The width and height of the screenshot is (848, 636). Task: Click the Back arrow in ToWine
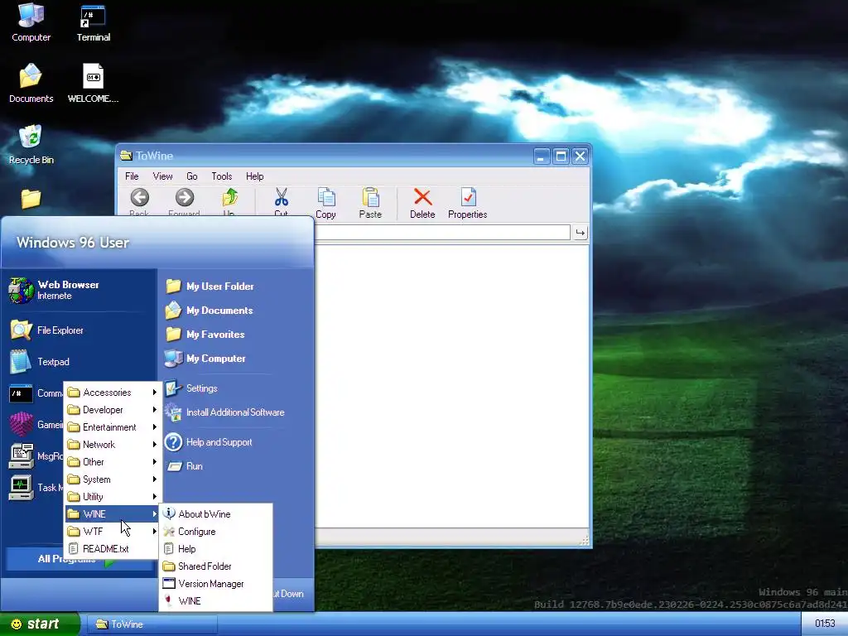139,202
